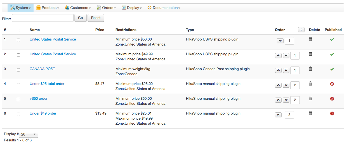Open the Products menu
349x159 pixels.
click(x=48, y=8)
